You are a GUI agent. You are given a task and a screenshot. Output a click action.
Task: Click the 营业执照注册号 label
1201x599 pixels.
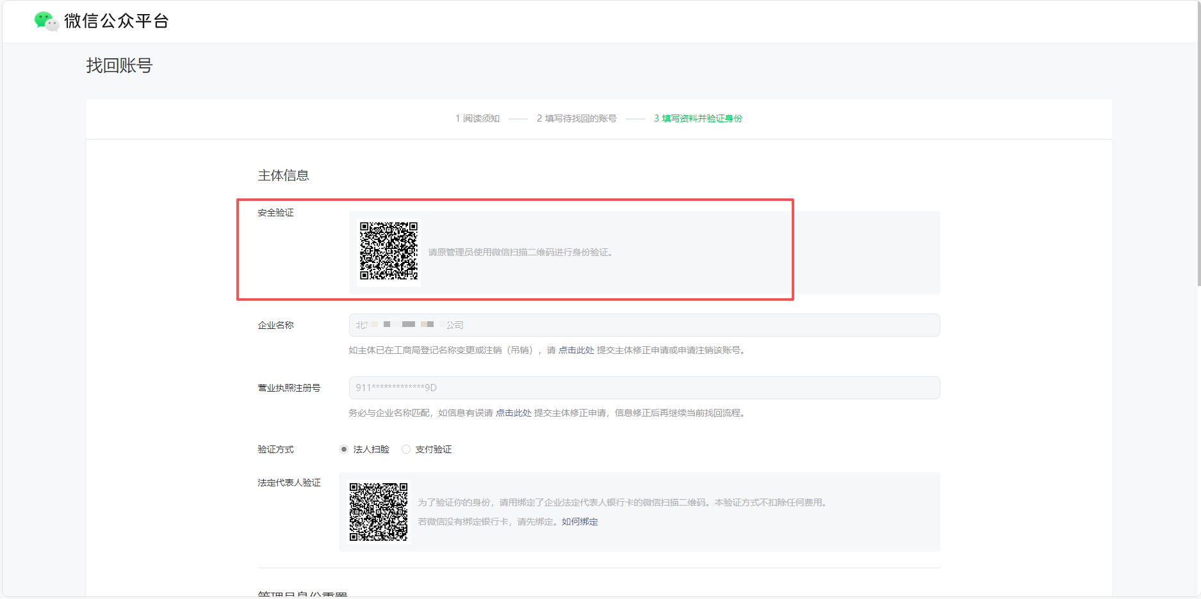click(289, 388)
